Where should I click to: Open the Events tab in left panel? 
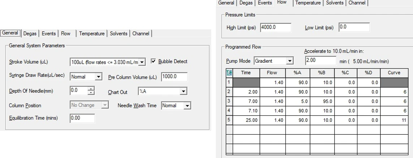[x=49, y=34]
